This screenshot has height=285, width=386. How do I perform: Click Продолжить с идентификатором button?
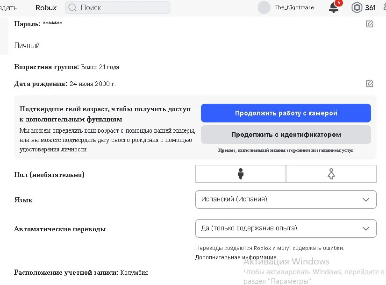[x=286, y=135]
